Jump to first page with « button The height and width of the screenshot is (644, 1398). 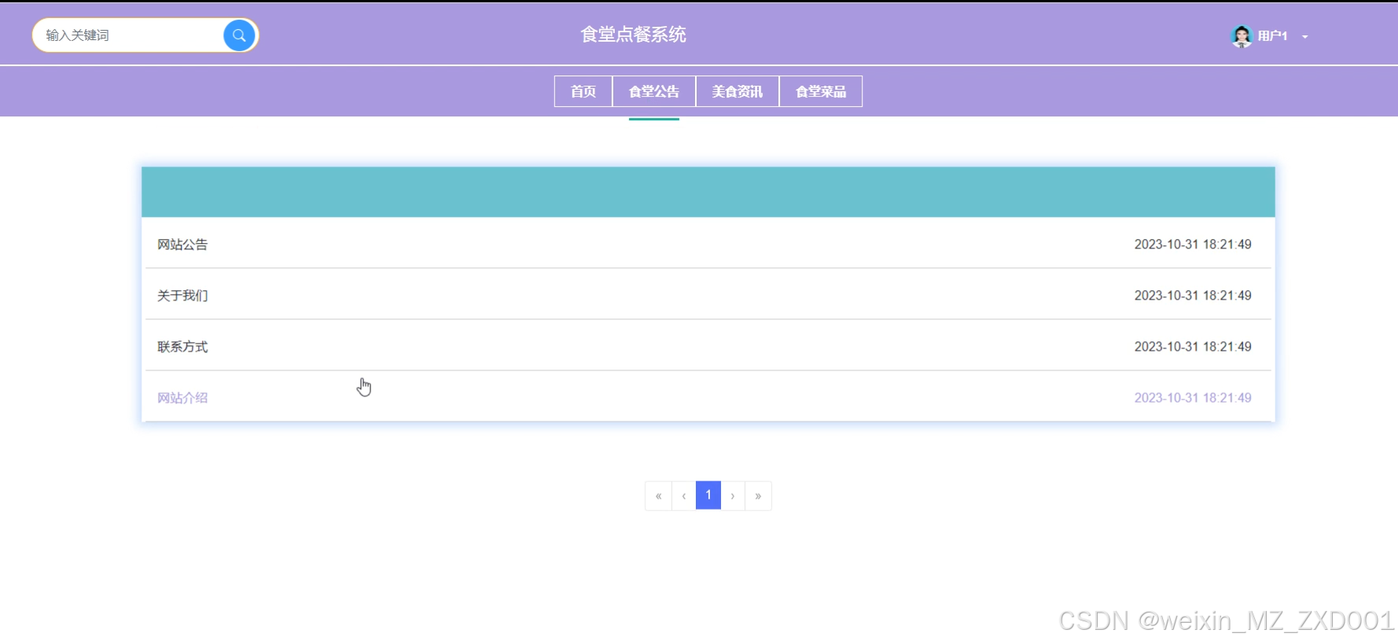tap(658, 495)
